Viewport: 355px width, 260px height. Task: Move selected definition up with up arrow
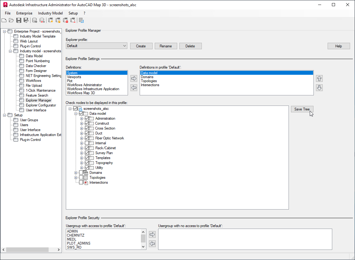click(x=319, y=78)
